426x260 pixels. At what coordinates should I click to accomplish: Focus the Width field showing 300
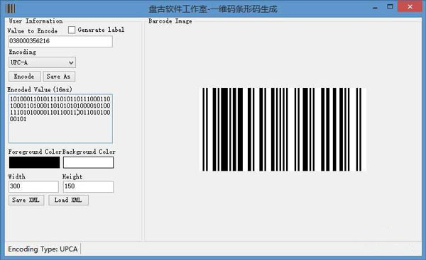(33, 186)
